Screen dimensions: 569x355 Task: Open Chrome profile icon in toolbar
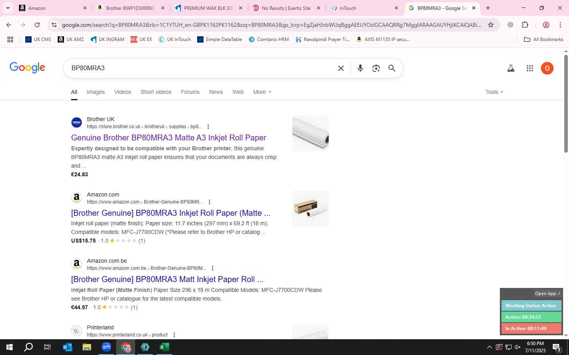[x=546, y=25]
